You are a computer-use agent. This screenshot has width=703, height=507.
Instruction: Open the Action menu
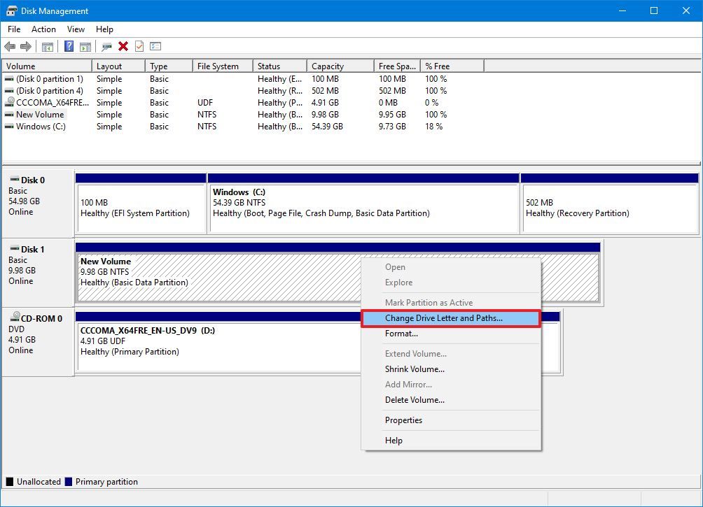[43, 29]
